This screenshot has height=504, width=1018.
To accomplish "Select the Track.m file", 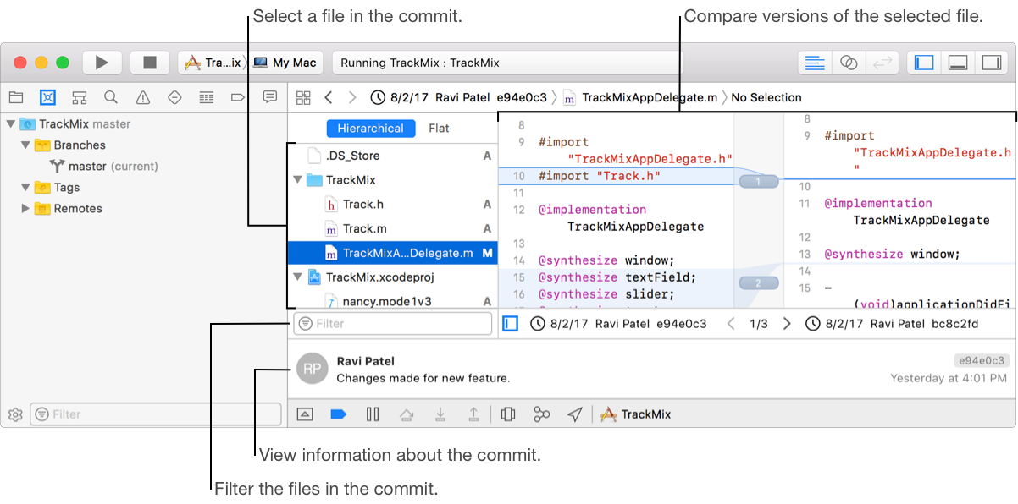I will pos(392,228).
